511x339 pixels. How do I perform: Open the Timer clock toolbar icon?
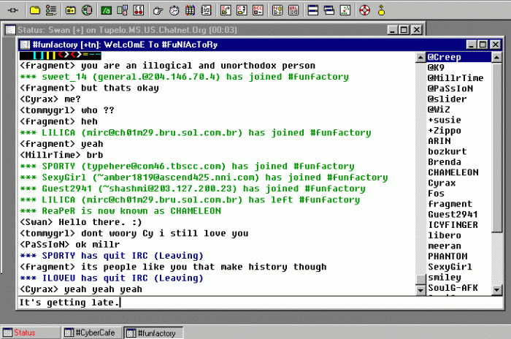tap(174, 10)
